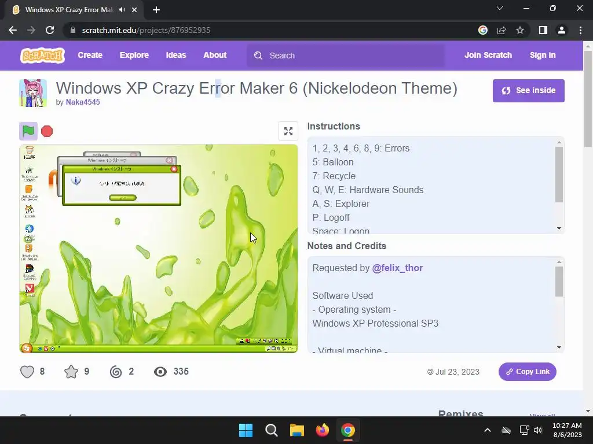Click the address bar URL

146,30
